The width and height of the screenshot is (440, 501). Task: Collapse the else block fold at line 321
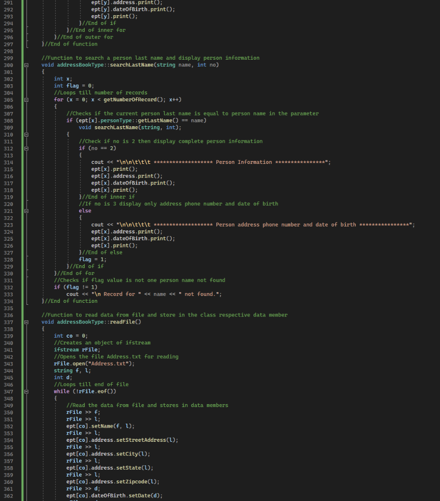click(26, 211)
